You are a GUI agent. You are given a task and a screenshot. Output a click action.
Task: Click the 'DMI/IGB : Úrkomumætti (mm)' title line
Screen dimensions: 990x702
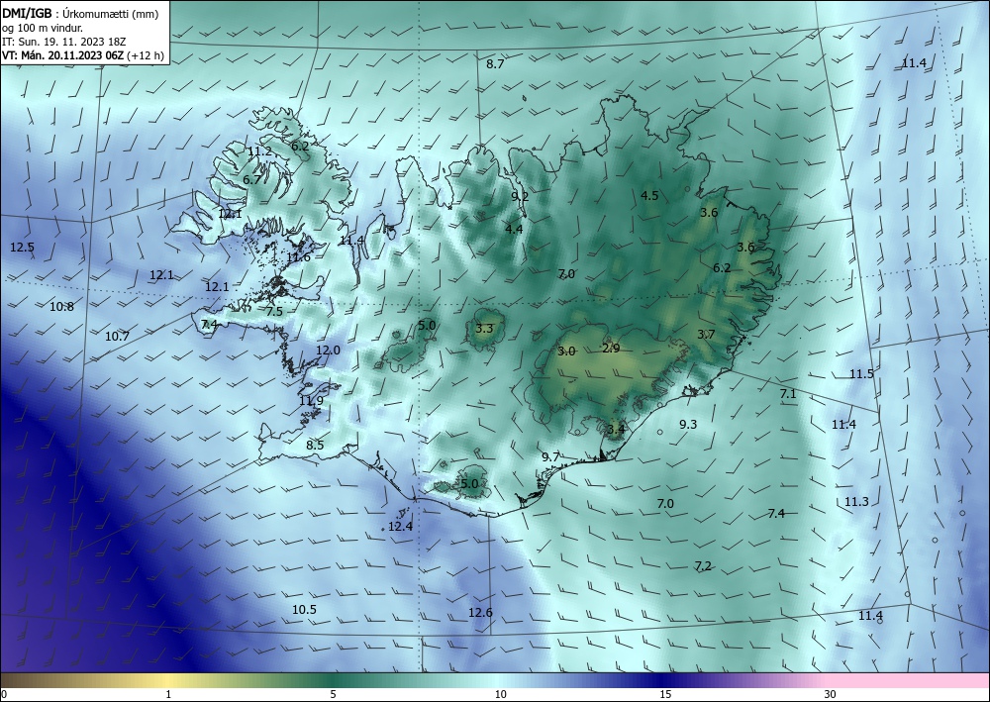[80, 14]
